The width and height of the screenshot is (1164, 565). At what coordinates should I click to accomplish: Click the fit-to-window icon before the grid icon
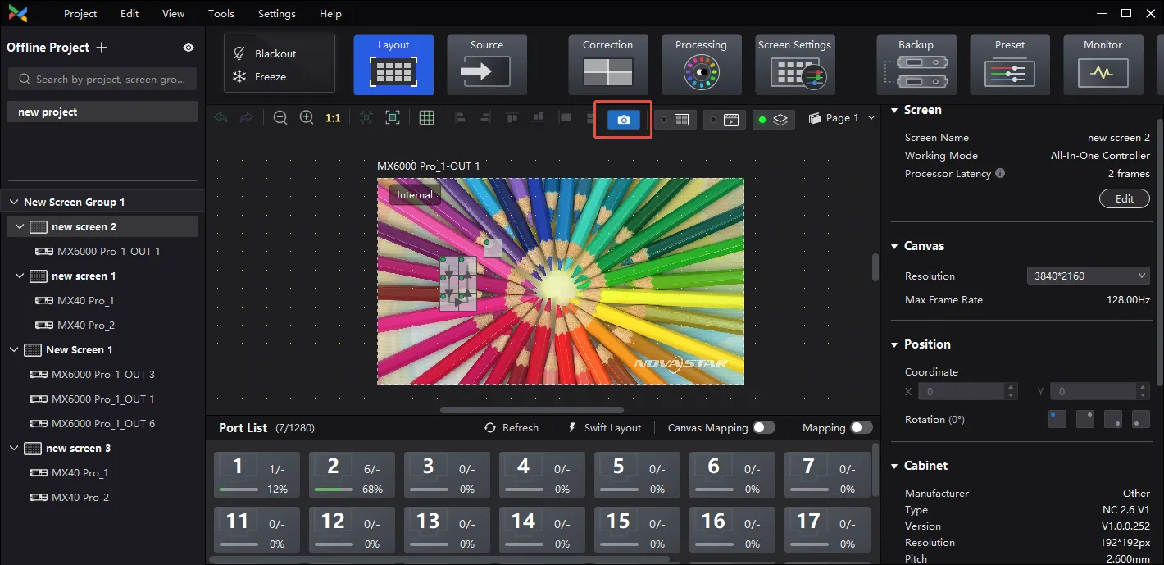(393, 118)
